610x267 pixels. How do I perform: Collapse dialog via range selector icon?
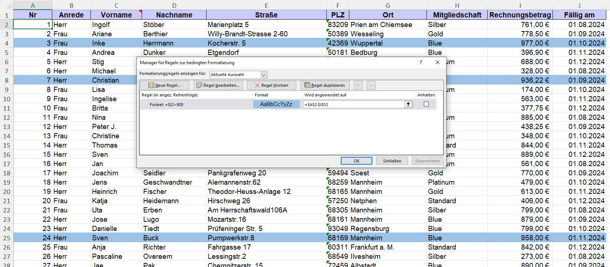(x=408, y=104)
